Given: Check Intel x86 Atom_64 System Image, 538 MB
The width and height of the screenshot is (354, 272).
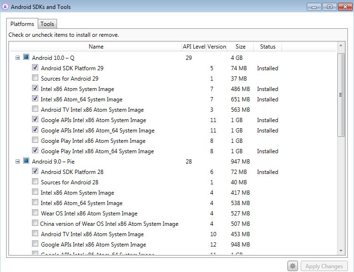Looking at the screenshot, I should [x=35, y=202].
